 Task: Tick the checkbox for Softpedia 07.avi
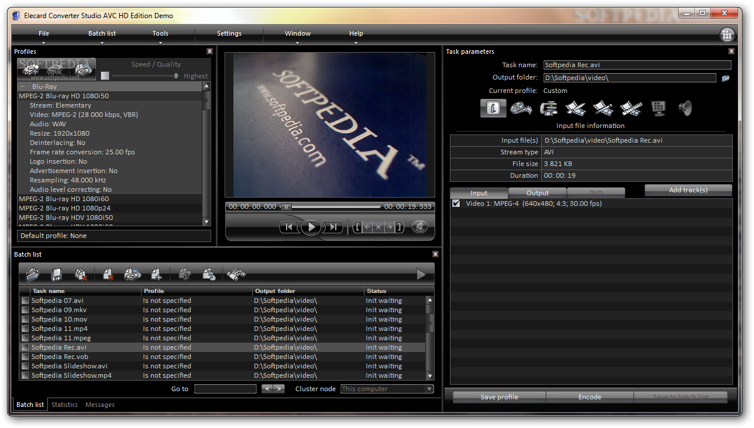pyautogui.click(x=25, y=301)
